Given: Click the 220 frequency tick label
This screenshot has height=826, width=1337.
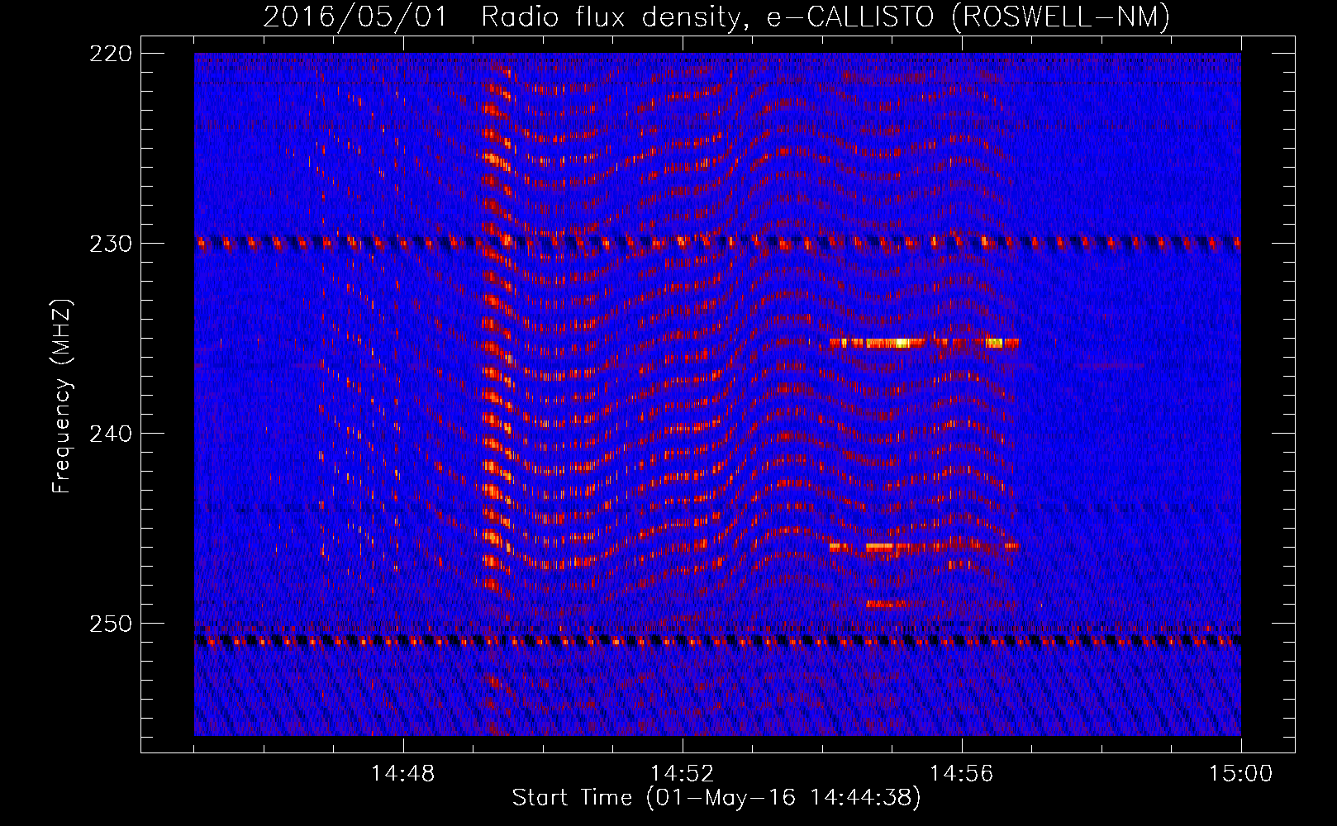Looking at the screenshot, I should [x=109, y=54].
